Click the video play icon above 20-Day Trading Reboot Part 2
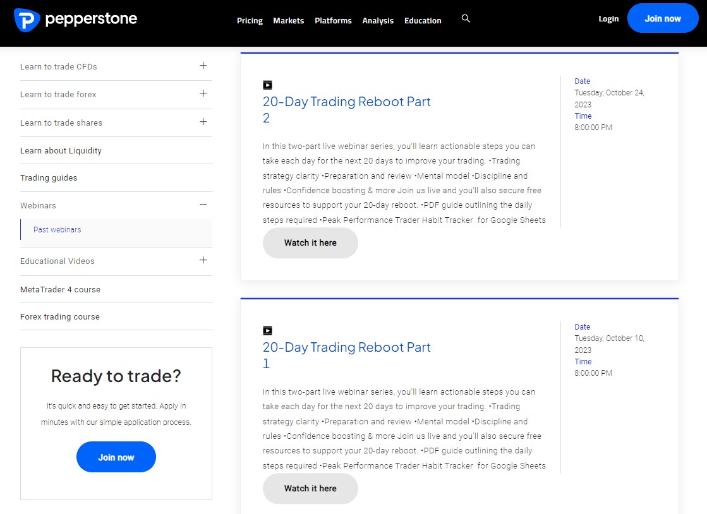The image size is (707, 514). (267, 84)
